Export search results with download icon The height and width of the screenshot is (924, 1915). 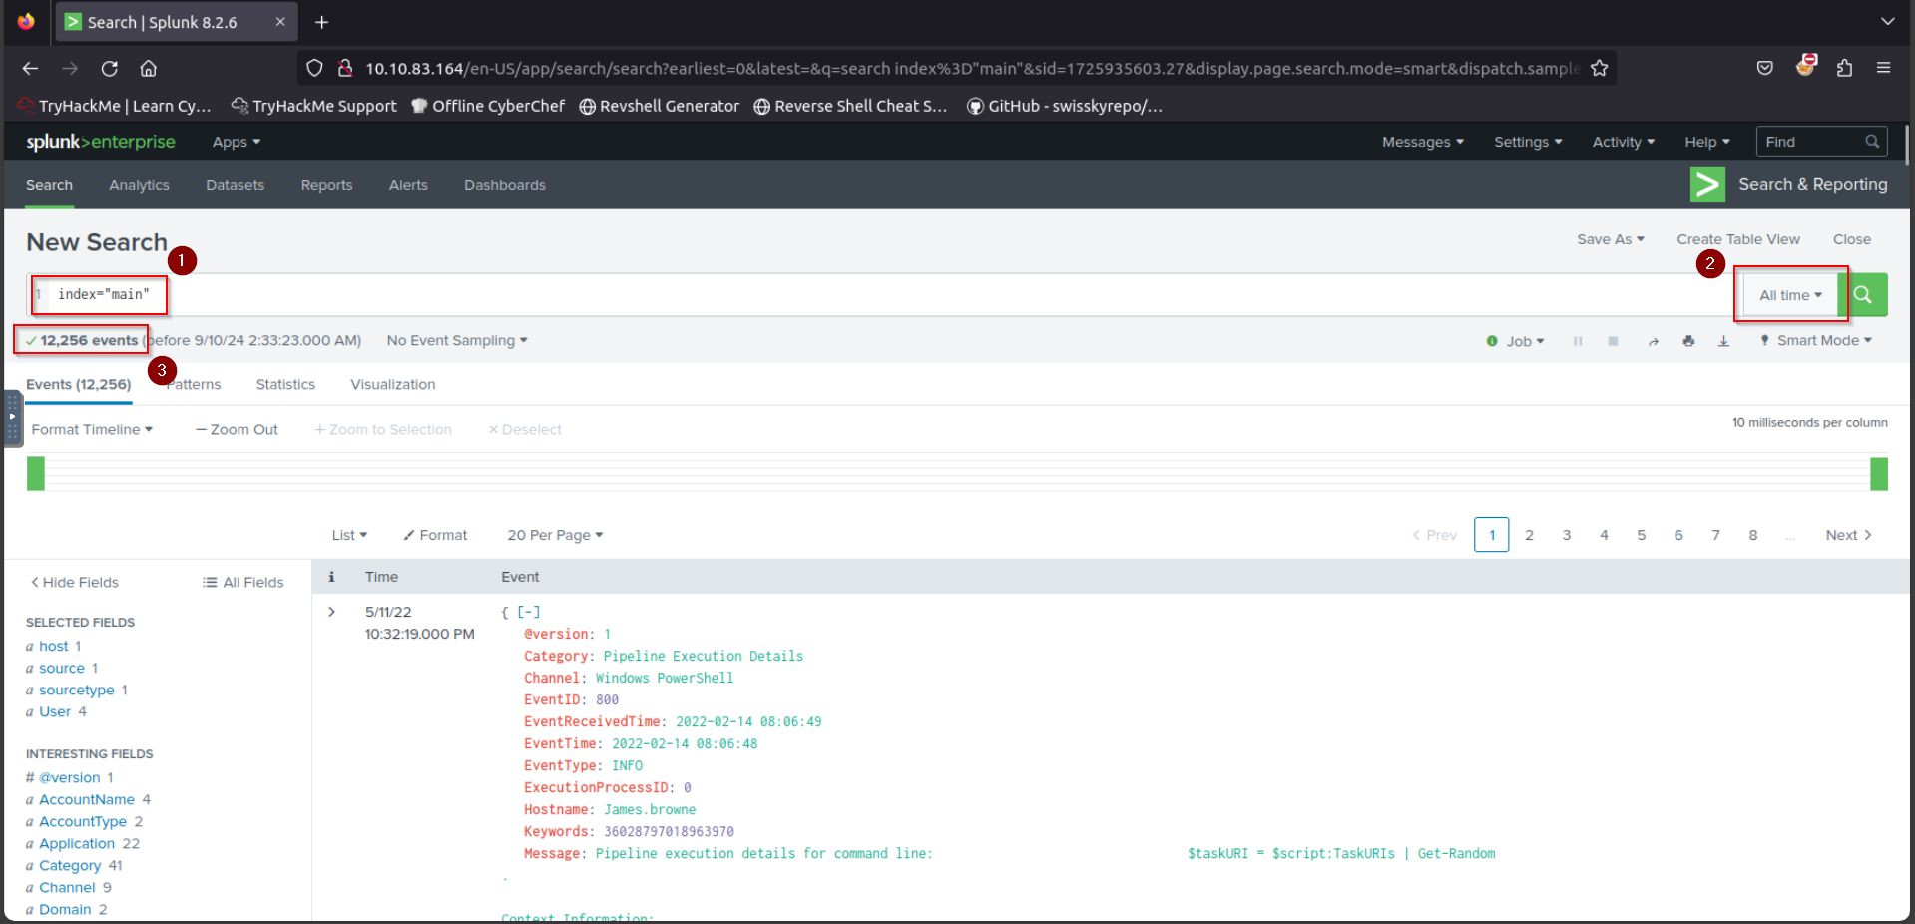1723,341
